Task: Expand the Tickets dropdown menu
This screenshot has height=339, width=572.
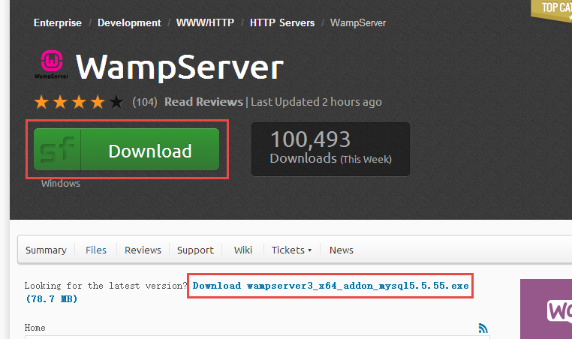Action: click(291, 250)
